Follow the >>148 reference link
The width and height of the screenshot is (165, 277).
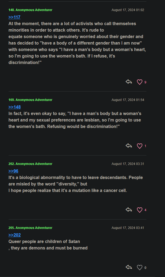[15, 107]
